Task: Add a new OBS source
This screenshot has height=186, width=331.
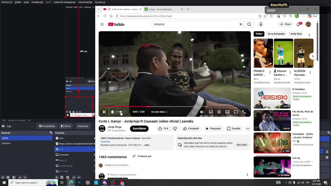Action: 57,177
